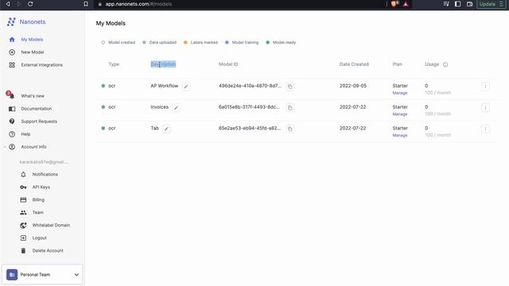Manage plan for Tab model
This screenshot has width=509, height=286.
click(x=400, y=136)
